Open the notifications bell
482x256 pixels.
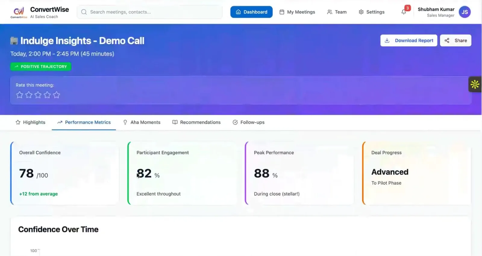coord(404,12)
